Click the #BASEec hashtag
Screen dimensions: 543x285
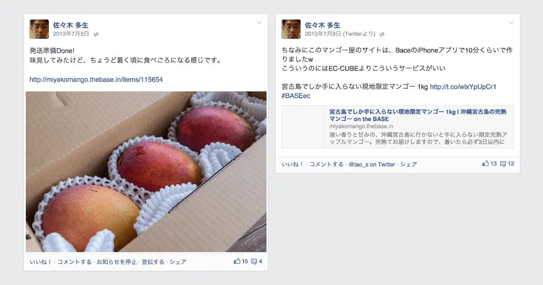point(296,96)
